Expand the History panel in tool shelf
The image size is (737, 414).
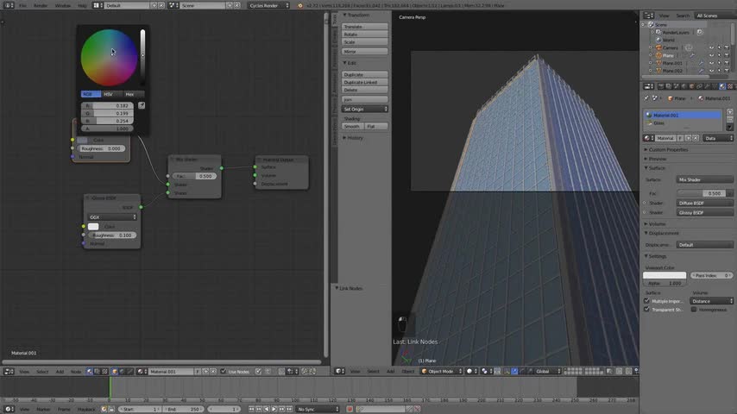(354, 138)
